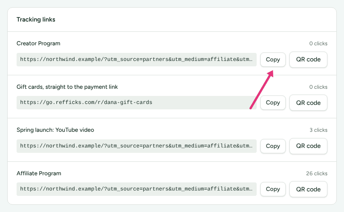This screenshot has width=344, height=212.
Task: Select the Spring launch URL field
Action: coord(137,146)
